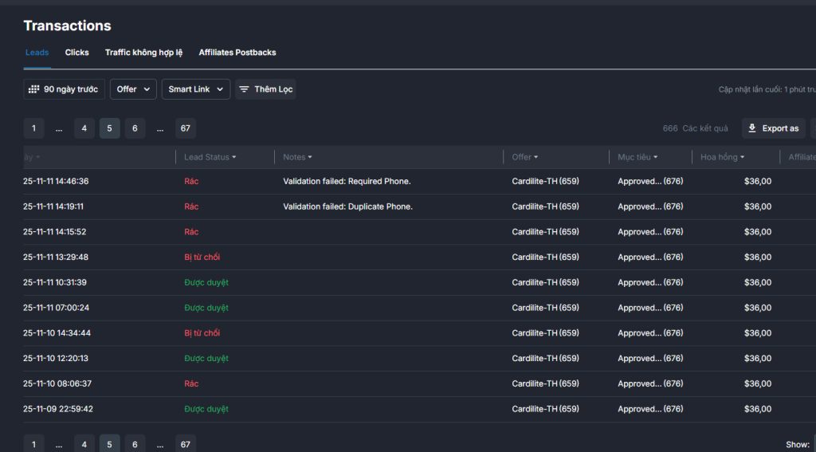Click sort arrow on Lead Status column
Viewport: 816px width, 452px height.
[233, 158]
